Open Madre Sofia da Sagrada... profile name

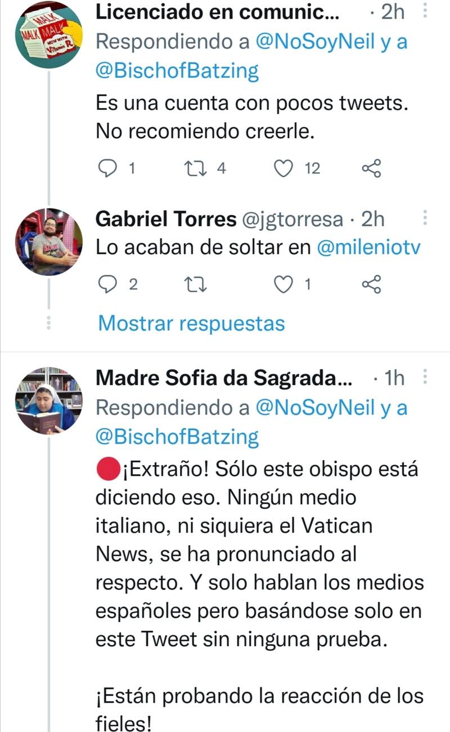[x=224, y=378]
